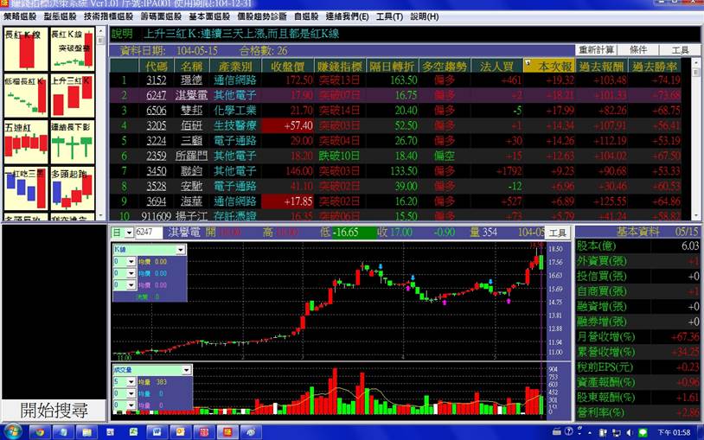Click the 條件 button

tap(638, 50)
